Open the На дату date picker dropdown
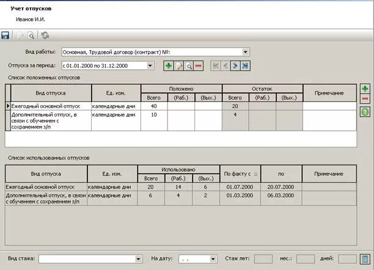Image resolution: width=374 pixels, height=270 pixels. 213,259
